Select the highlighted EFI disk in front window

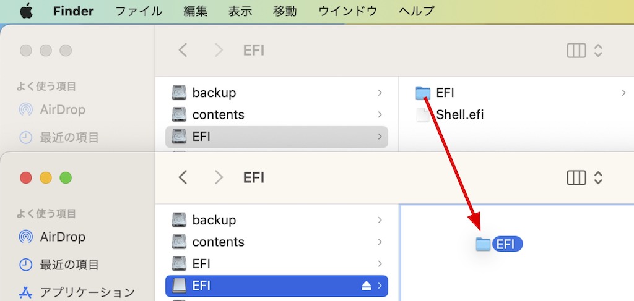coord(277,286)
